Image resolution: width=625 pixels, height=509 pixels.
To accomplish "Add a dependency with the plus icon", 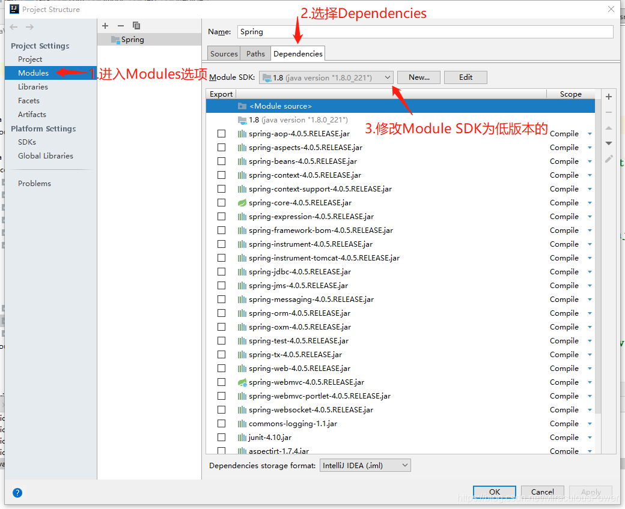I will (609, 97).
